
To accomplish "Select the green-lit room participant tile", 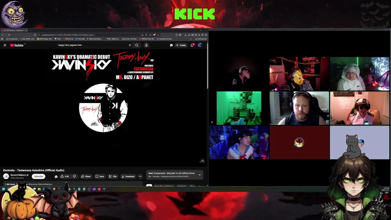I will 239,108.
